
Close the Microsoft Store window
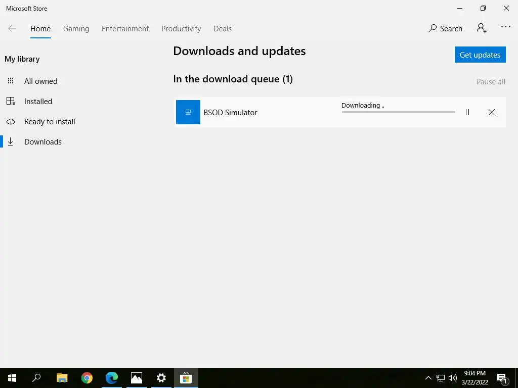[506, 8]
